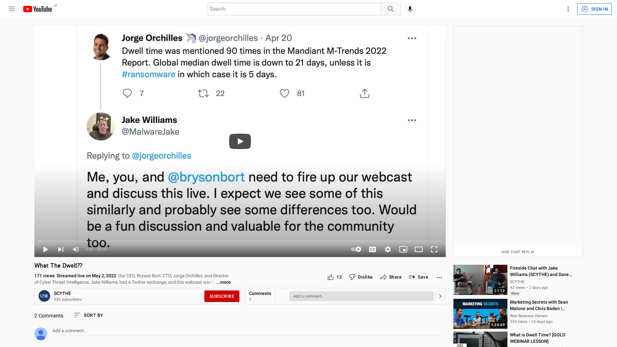Open the What is Dwell Time thumbnail
Image resolution: width=617 pixels, height=347 pixels.
[x=480, y=339]
